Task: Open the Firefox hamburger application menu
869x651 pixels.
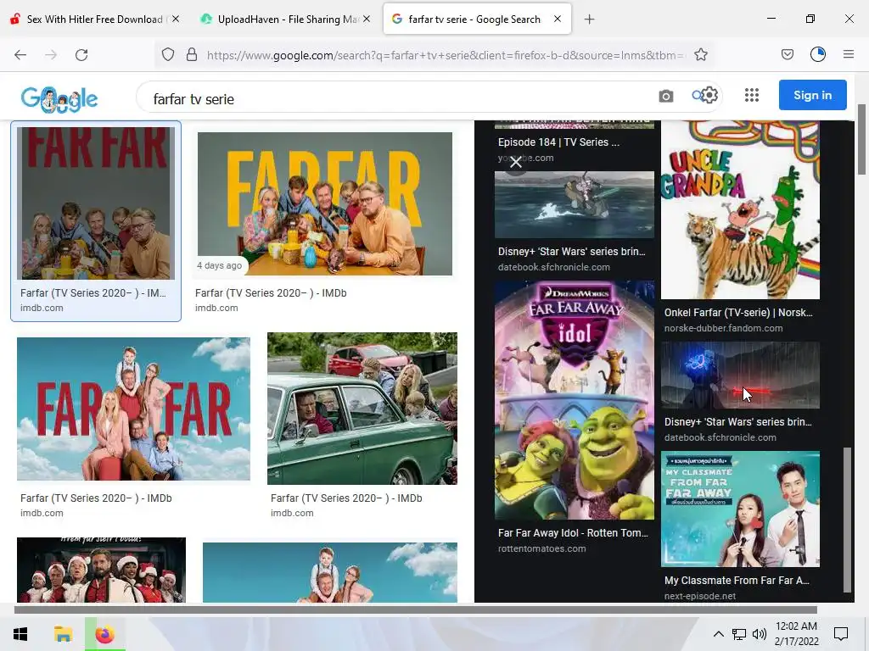Action: click(849, 54)
